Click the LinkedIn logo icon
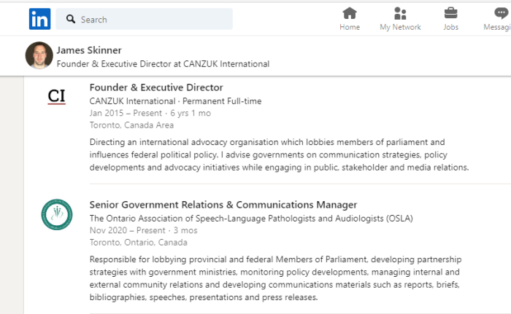This screenshot has height=314, width=511. (x=39, y=19)
